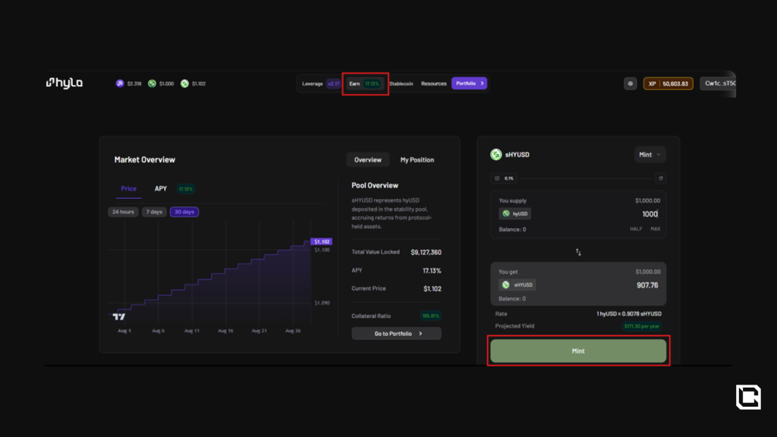Click the swap direction arrows icon
Screen dimensions: 777x437
pos(578,252)
